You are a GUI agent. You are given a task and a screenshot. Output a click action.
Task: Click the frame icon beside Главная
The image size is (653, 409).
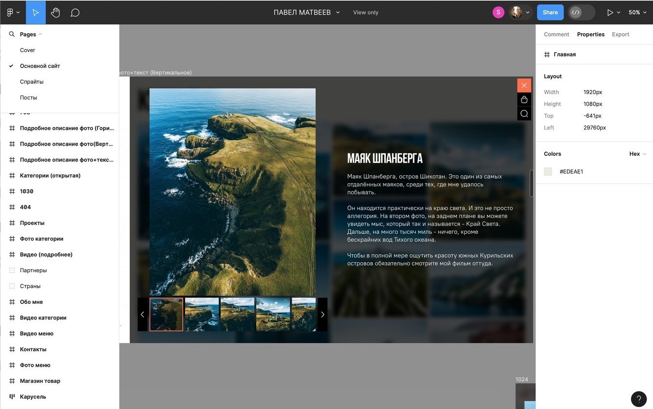547,55
